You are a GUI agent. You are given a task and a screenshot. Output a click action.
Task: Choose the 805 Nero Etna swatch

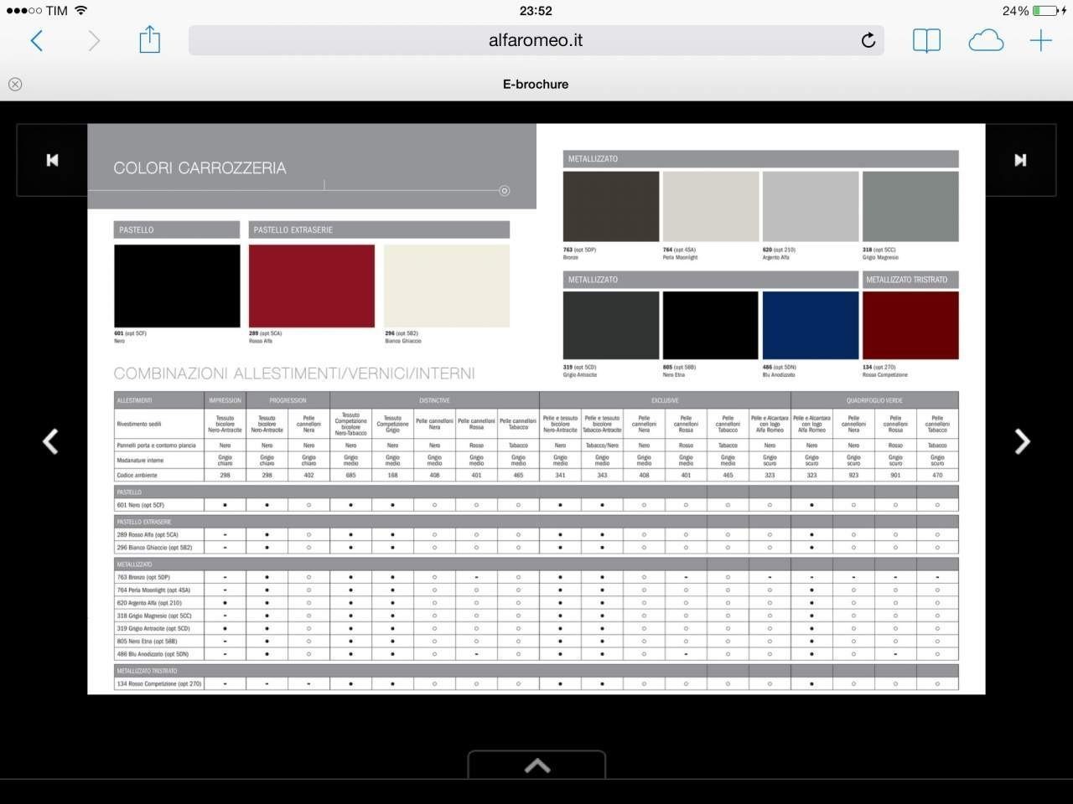pos(711,326)
